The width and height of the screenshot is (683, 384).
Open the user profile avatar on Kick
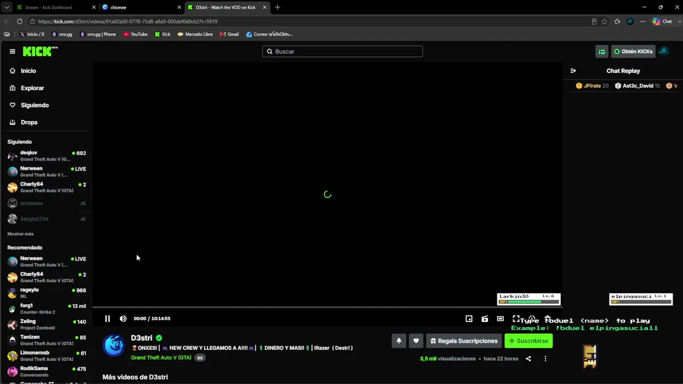(x=664, y=51)
